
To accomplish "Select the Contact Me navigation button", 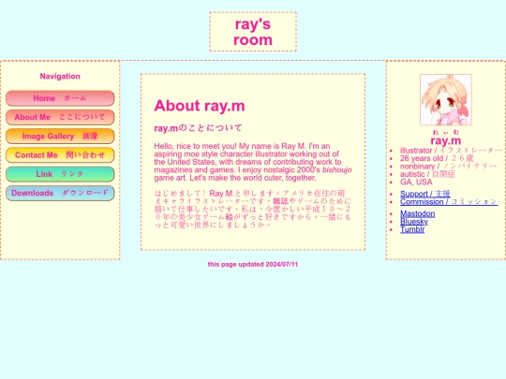I will click(x=60, y=155).
